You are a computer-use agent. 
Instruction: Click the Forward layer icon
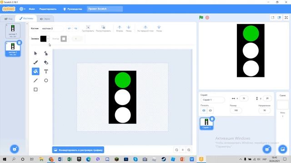point(120,29)
